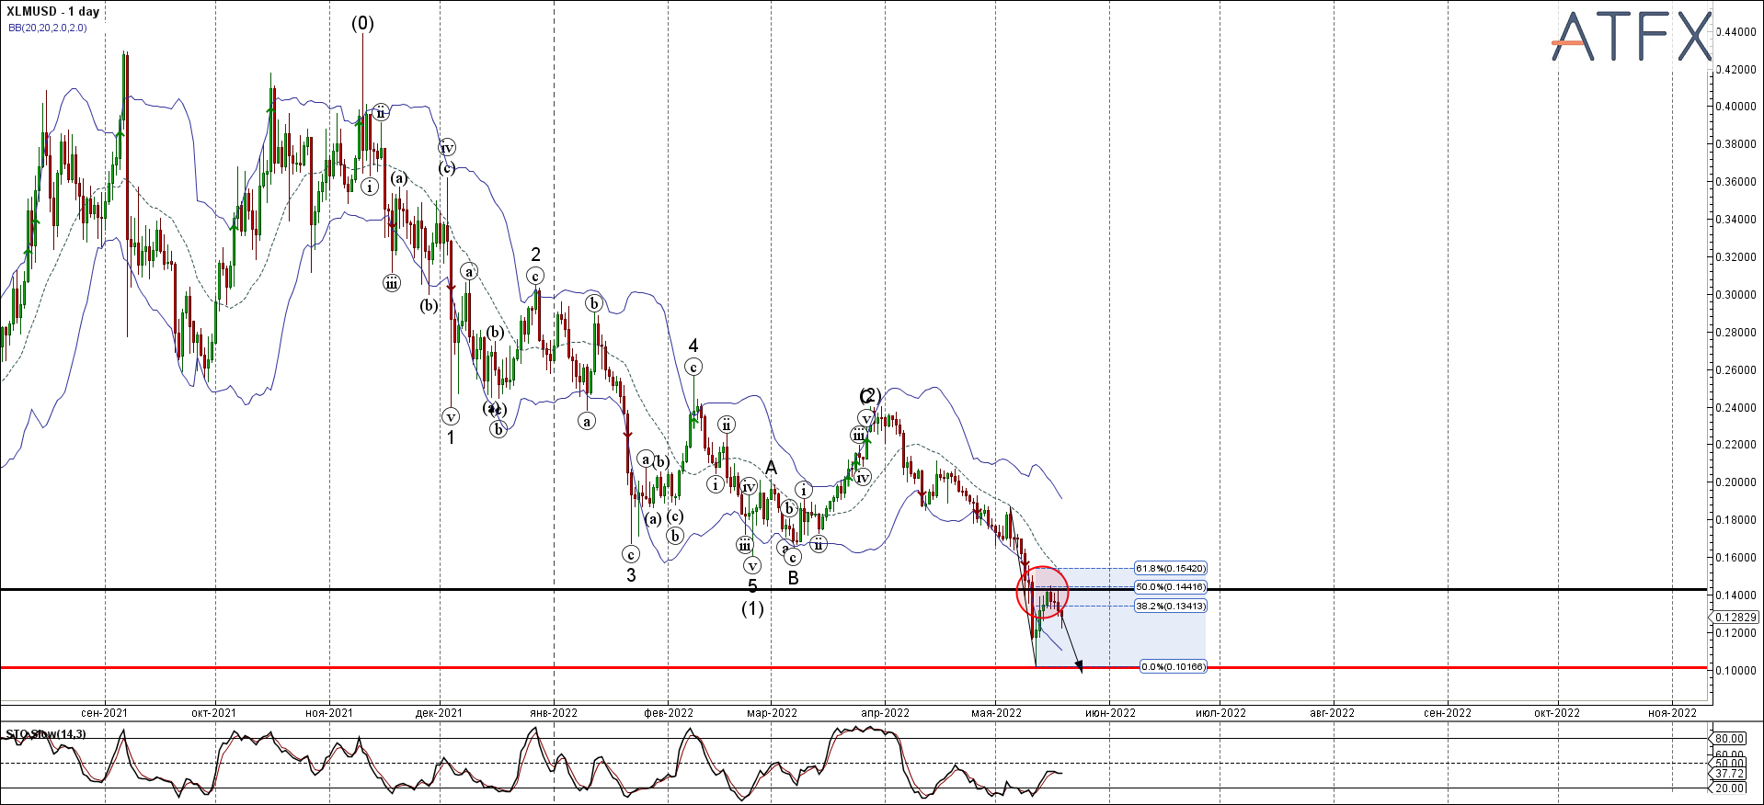The width and height of the screenshot is (1764, 805).
Task: Select the (1) wave label
Action: (752, 608)
